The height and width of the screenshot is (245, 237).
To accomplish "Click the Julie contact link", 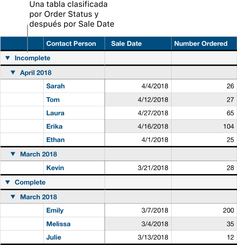I will tap(53, 237).
